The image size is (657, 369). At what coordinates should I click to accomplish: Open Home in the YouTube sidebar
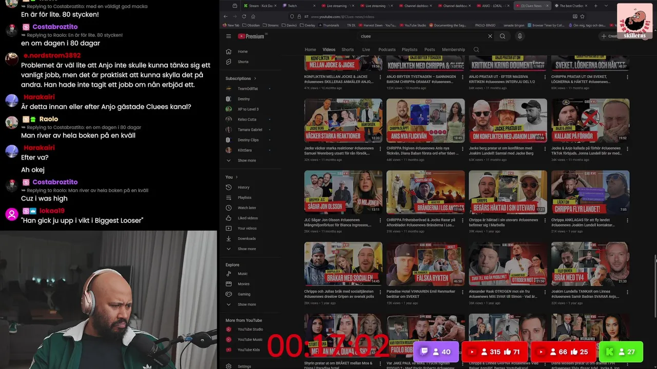[x=243, y=51]
